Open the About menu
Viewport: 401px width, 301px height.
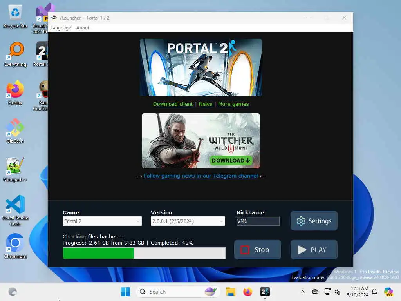[x=83, y=28]
